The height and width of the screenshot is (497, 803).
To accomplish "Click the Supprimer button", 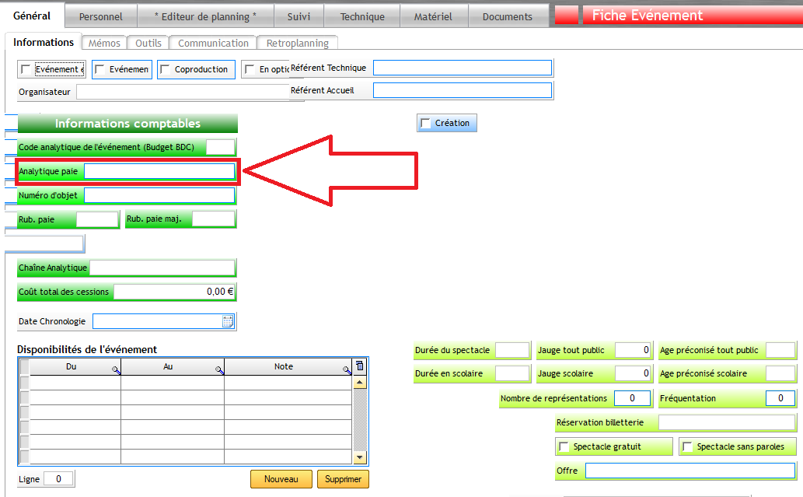I will point(343,479).
